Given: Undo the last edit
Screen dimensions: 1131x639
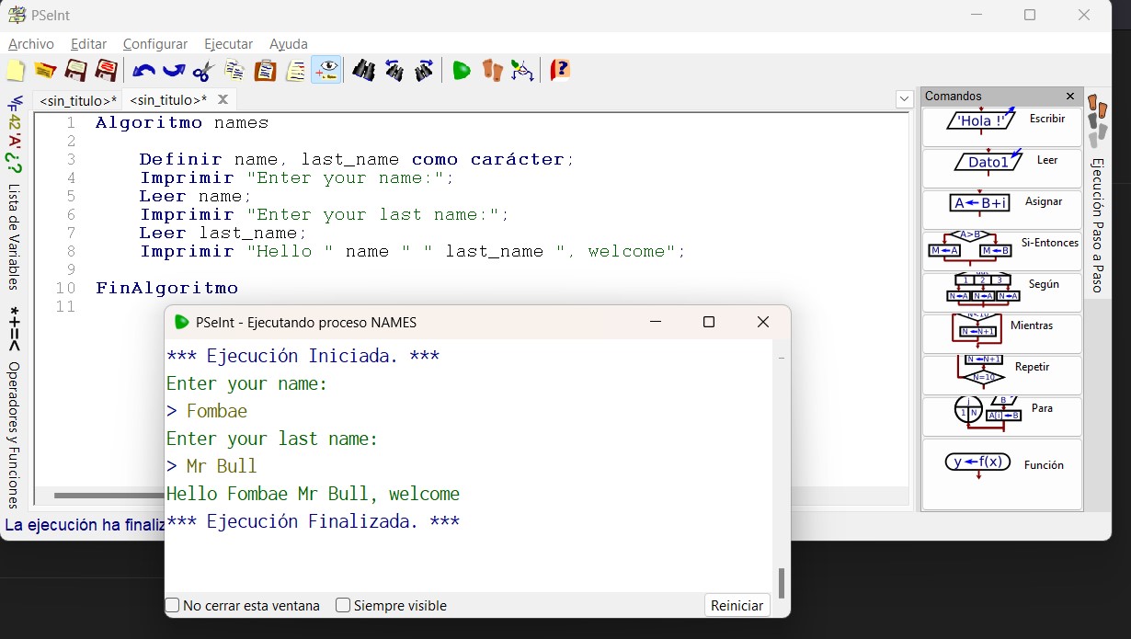Looking at the screenshot, I should (144, 71).
